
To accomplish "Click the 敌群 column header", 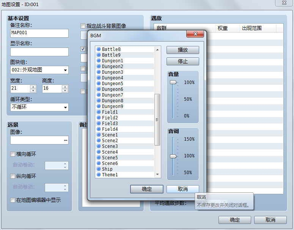I will click(x=184, y=28).
